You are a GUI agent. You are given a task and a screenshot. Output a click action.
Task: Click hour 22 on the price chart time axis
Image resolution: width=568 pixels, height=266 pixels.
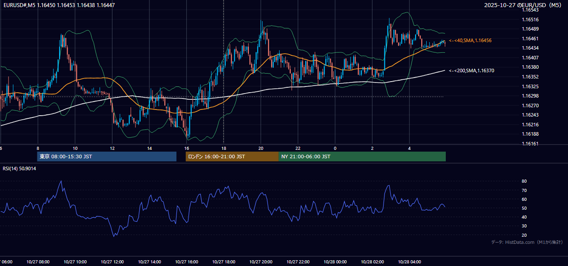(x=298, y=148)
